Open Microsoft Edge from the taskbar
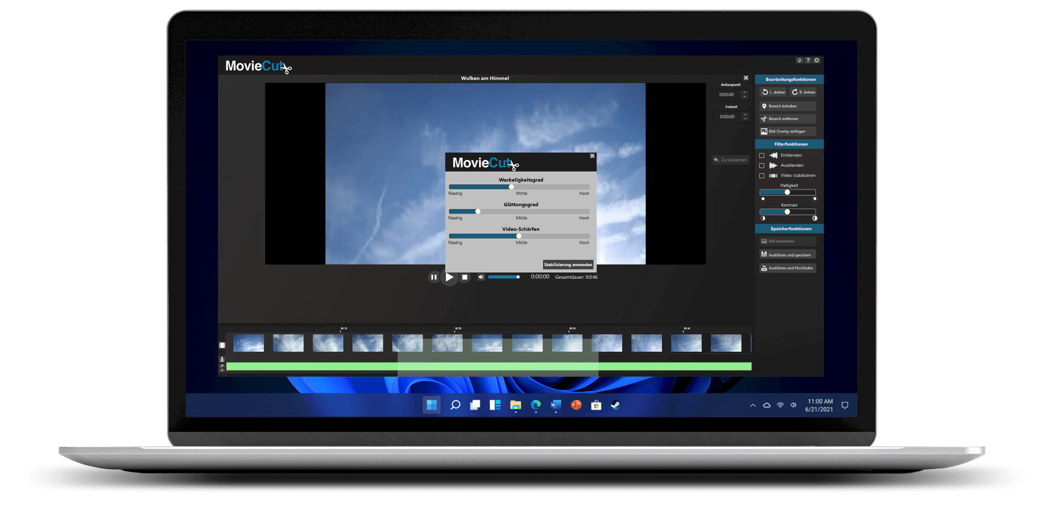 pos(536,405)
